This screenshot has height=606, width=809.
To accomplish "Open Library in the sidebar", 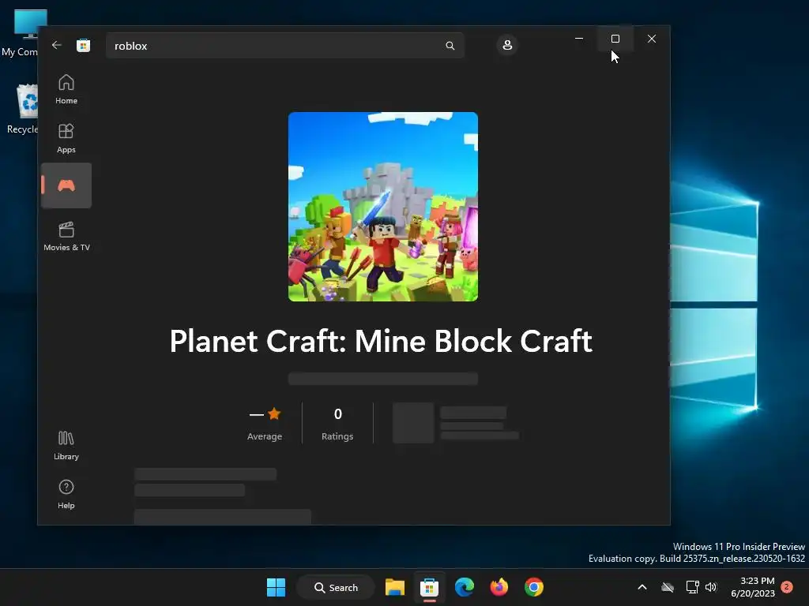I will pyautogui.click(x=66, y=445).
